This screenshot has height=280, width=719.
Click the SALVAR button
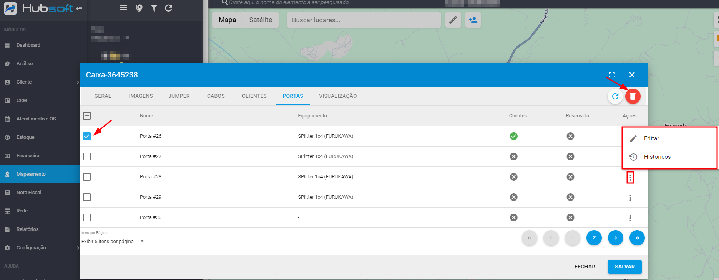tap(625, 267)
